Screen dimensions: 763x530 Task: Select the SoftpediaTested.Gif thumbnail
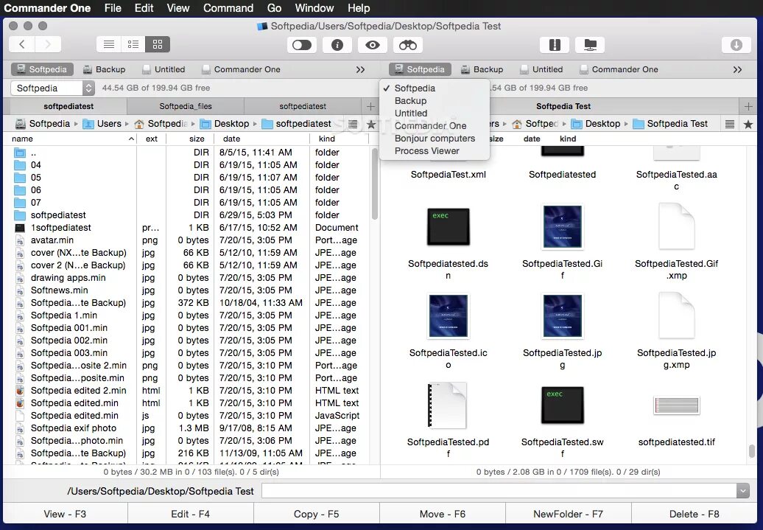[x=563, y=228]
